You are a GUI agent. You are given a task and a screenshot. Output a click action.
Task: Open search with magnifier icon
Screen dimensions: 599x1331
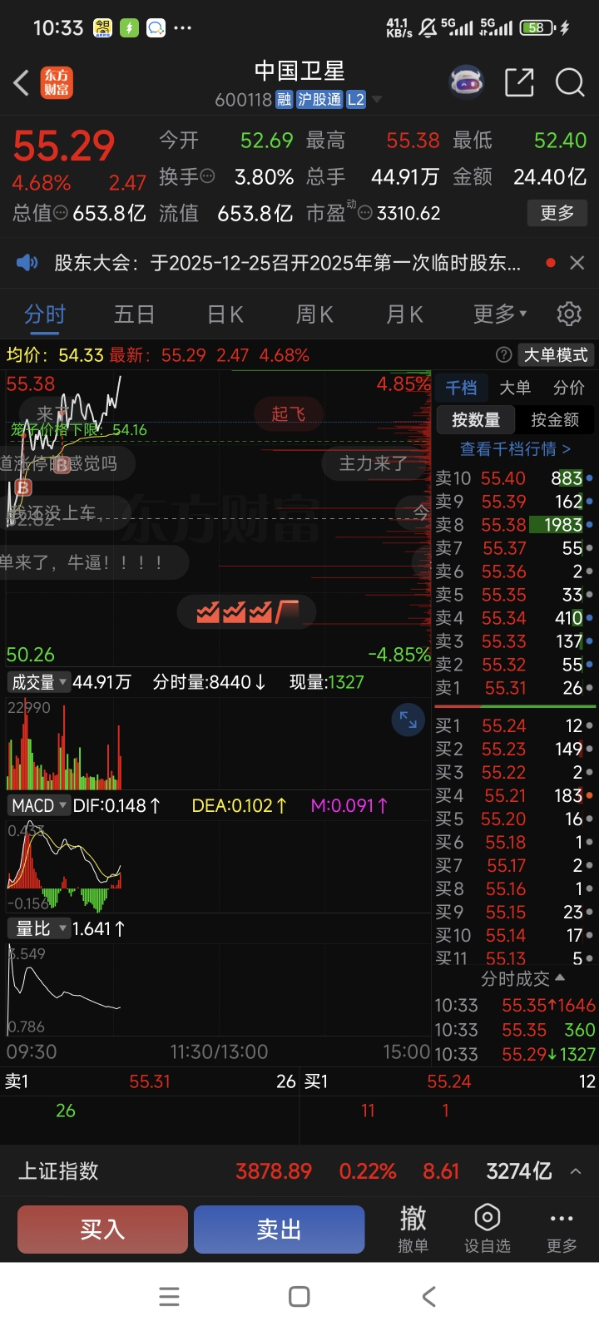coord(570,82)
